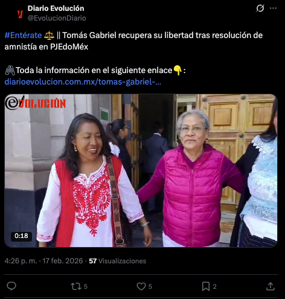Viewport: 285px width, 299px height.
Task: Follow the diarioevolucion.com.mx article link
Action: click(x=83, y=82)
